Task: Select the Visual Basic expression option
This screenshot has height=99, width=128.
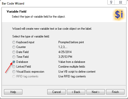Action: tap(14, 72)
